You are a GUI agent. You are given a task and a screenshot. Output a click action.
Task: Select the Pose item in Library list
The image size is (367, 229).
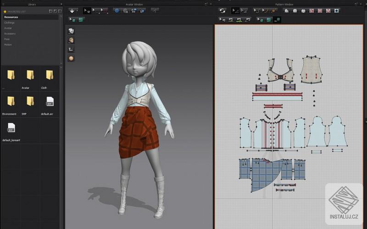coord(7,39)
